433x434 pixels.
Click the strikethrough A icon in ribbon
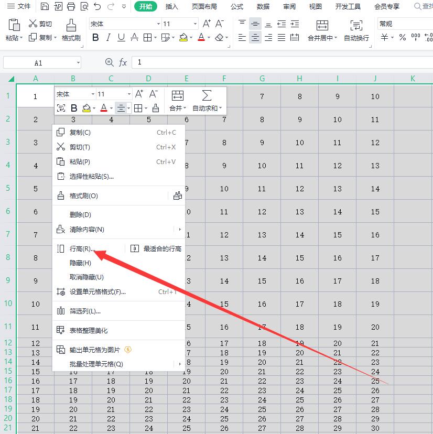[134, 37]
